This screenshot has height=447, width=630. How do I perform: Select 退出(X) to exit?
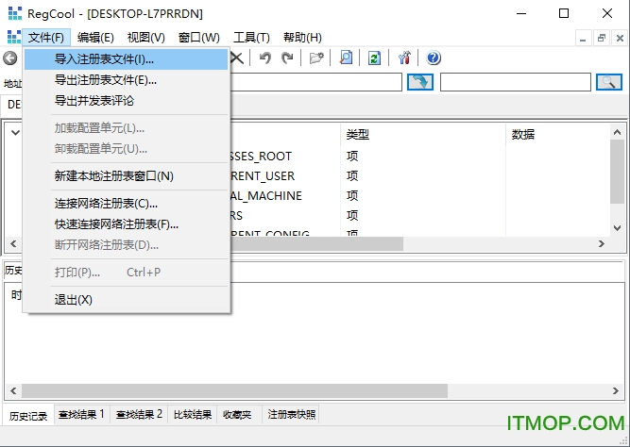(127, 300)
